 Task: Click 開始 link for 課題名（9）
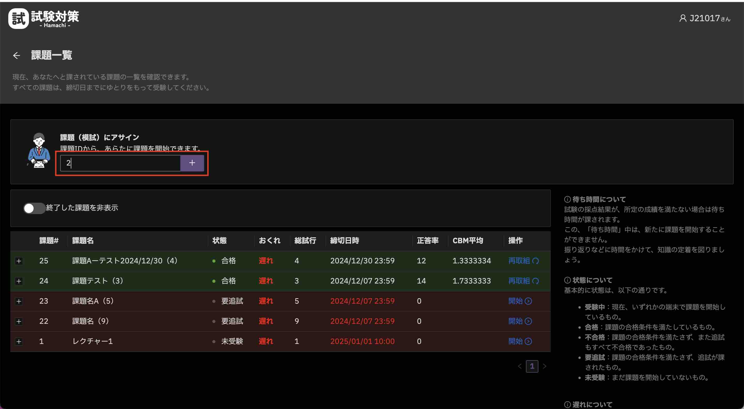[x=516, y=321]
